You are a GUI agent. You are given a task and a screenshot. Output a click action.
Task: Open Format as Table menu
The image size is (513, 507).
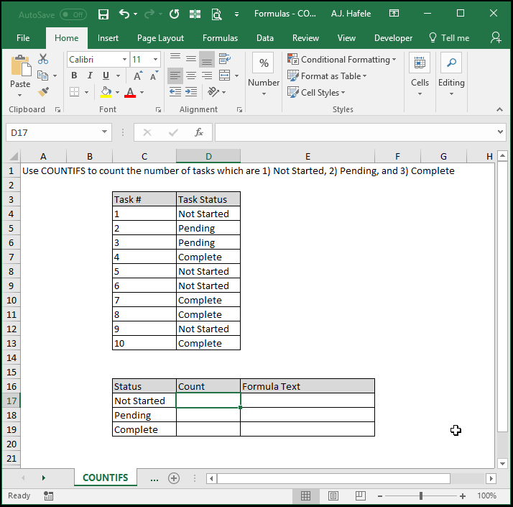pos(327,76)
